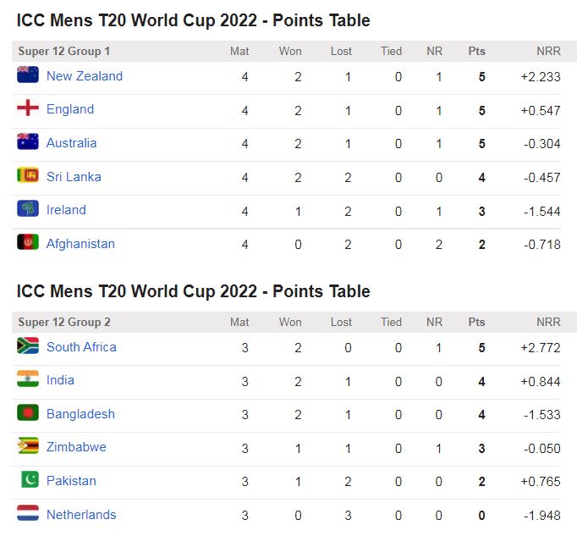Click the South Africa flag icon
Screen dimensions: 577x536
28,346
